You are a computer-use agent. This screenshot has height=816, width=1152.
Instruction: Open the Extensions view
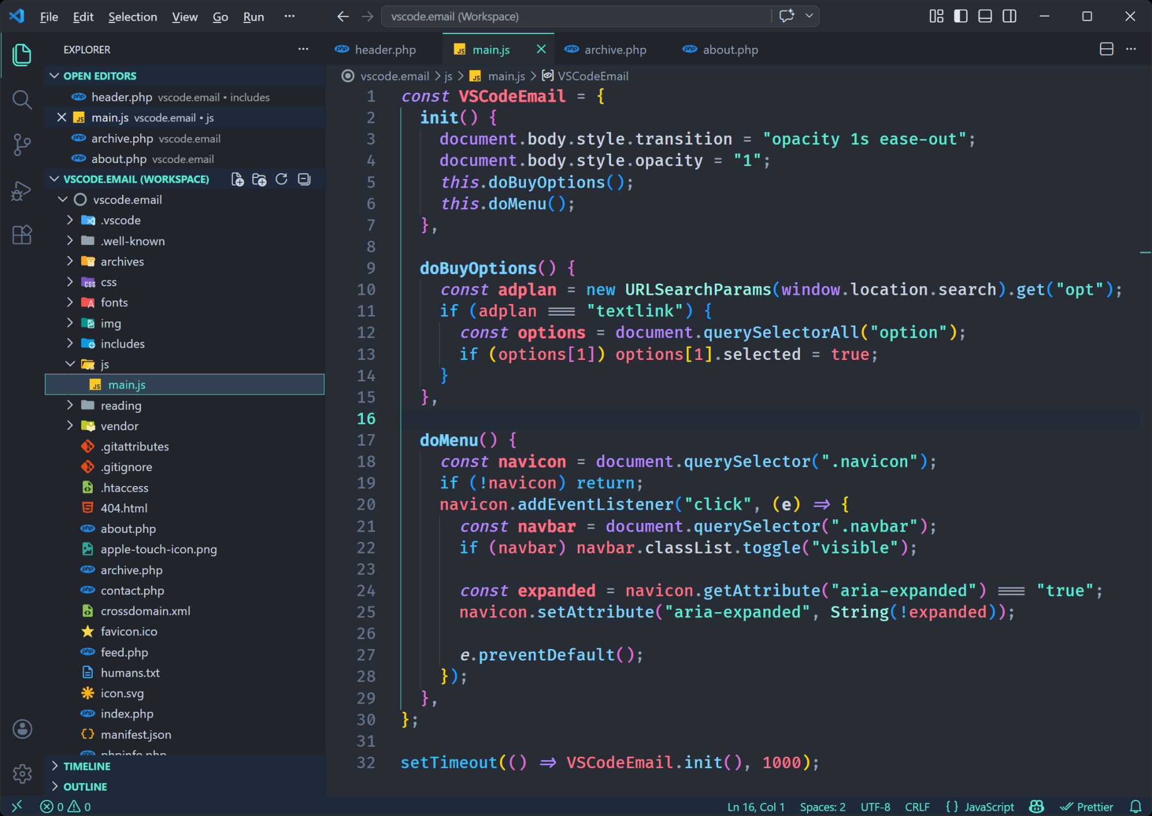(22, 235)
